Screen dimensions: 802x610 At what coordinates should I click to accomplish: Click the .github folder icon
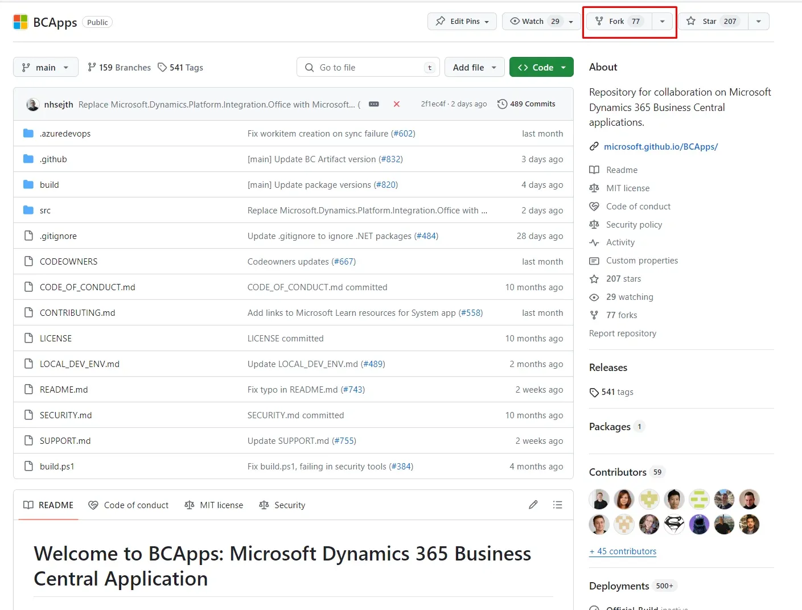(x=28, y=159)
